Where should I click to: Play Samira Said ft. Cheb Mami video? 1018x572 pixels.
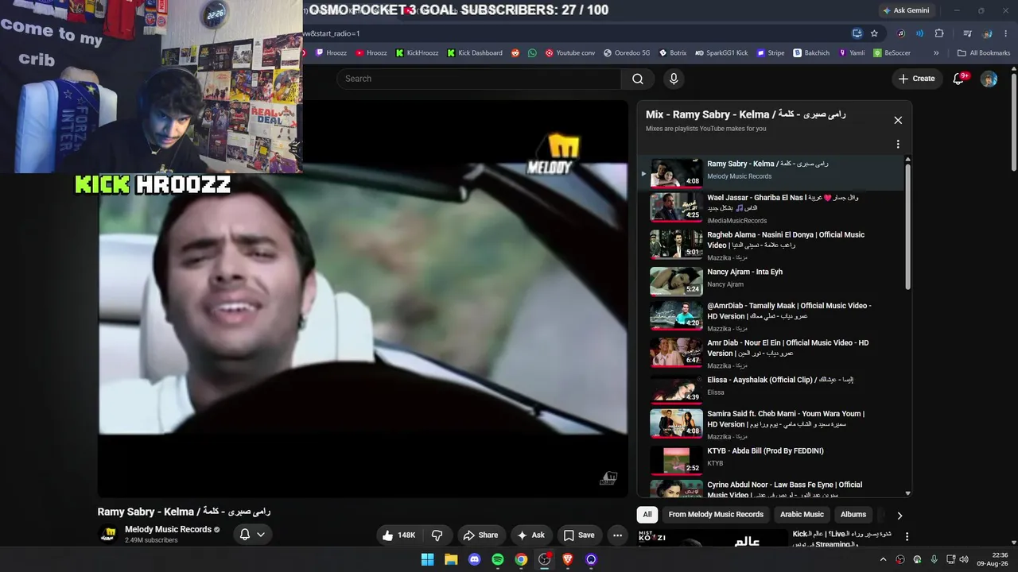pyautogui.click(x=771, y=424)
